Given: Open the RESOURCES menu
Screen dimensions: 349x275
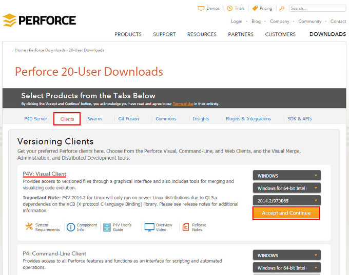Looking at the screenshot, I should point(202,34).
